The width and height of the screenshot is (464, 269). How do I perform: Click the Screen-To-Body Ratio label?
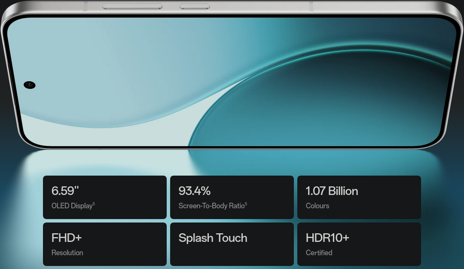pyautogui.click(x=211, y=206)
